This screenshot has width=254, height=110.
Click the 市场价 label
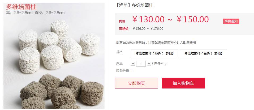(x=124, y=29)
